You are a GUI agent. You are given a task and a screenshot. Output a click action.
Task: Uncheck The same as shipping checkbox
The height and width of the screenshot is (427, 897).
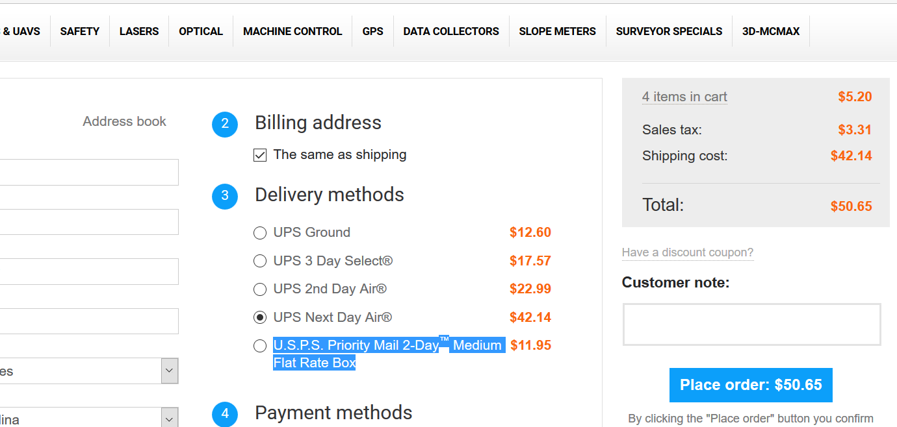point(260,155)
